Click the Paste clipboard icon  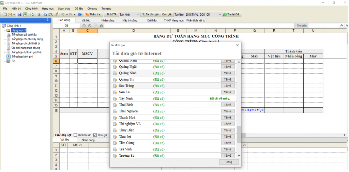coord(50,15)
